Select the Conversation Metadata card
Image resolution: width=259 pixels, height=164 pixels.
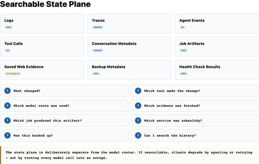pyautogui.click(x=129, y=47)
